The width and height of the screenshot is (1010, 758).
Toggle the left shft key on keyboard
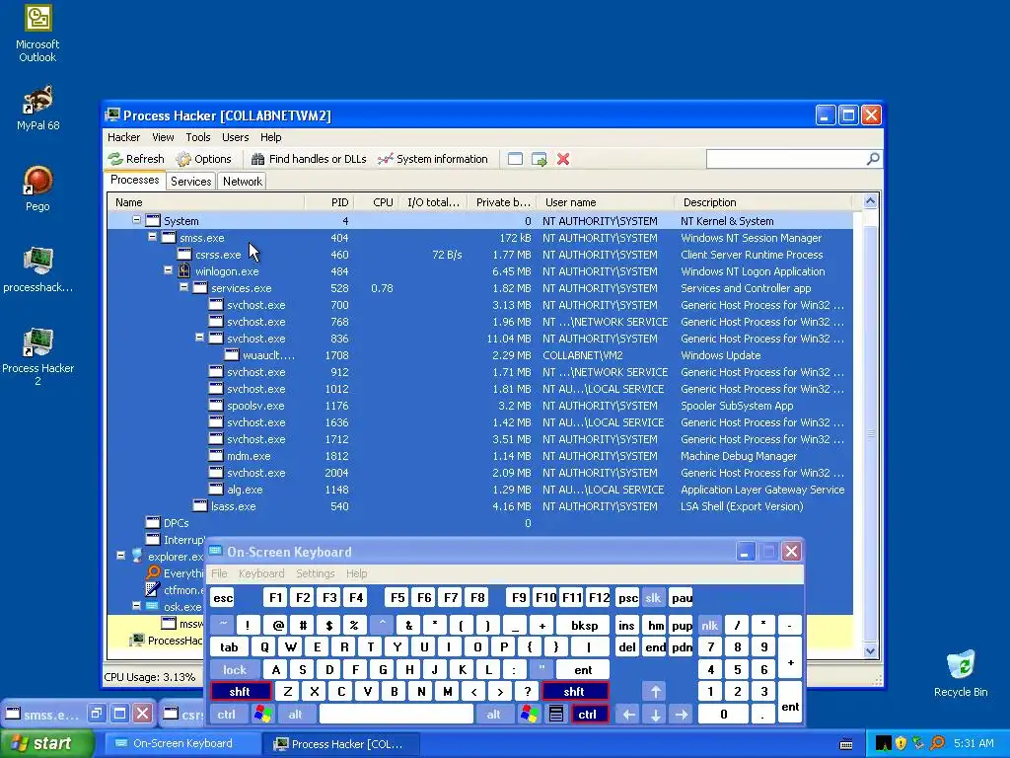click(x=241, y=692)
